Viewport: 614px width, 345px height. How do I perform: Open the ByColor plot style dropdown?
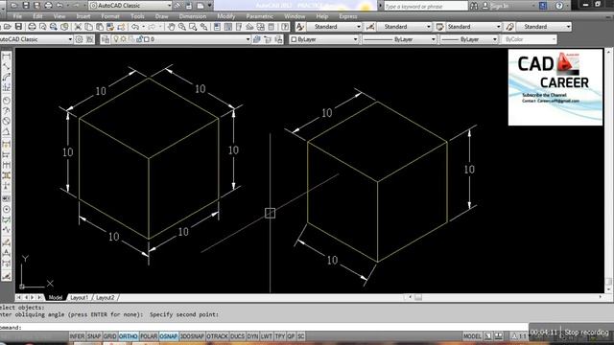554,39
